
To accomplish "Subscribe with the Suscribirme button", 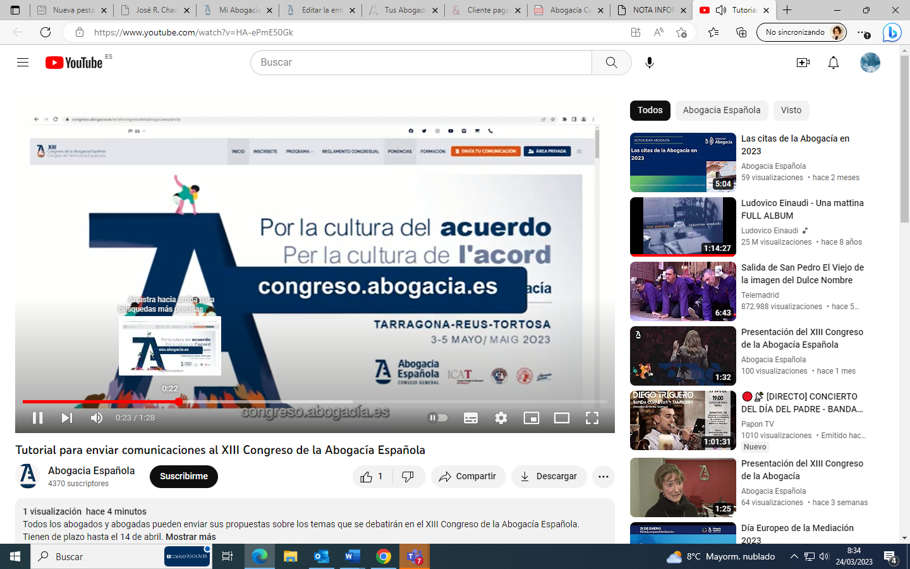I will pyautogui.click(x=184, y=477).
